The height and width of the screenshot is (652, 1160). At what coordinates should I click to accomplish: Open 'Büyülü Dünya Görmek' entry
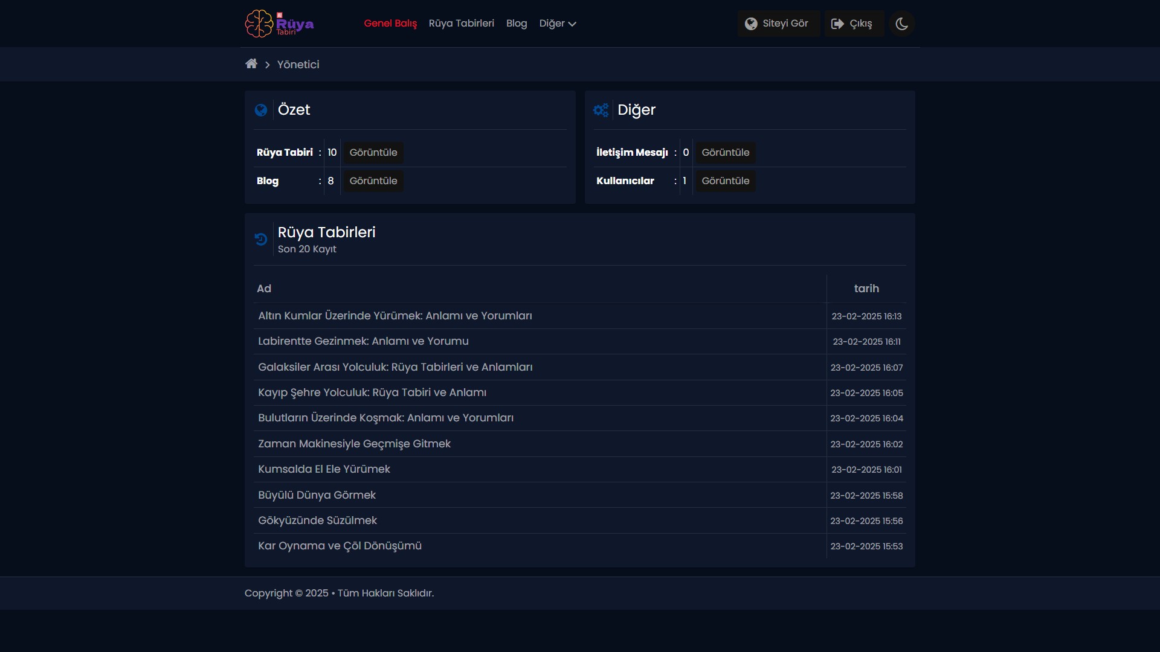317,495
